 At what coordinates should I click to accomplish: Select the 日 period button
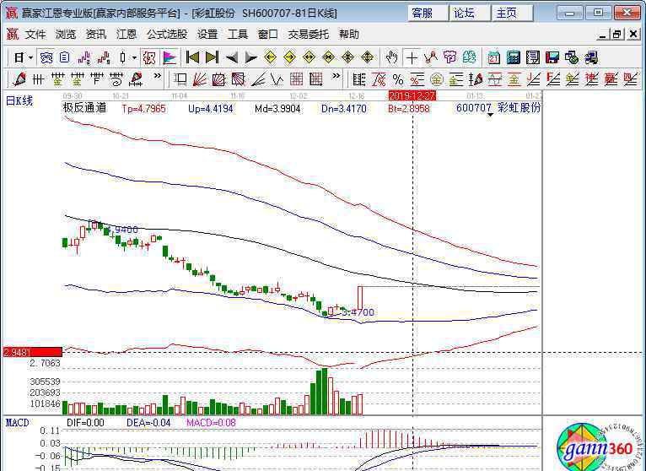(19, 57)
